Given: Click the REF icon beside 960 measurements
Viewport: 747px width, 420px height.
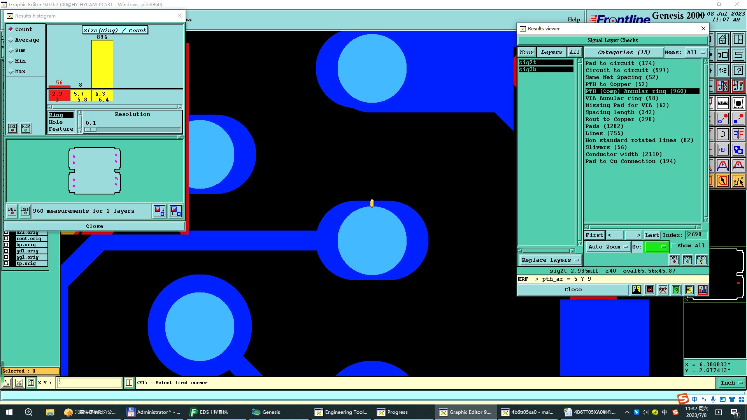Looking at the screenshot, I should pyautogui.click(x=25, y=211).
